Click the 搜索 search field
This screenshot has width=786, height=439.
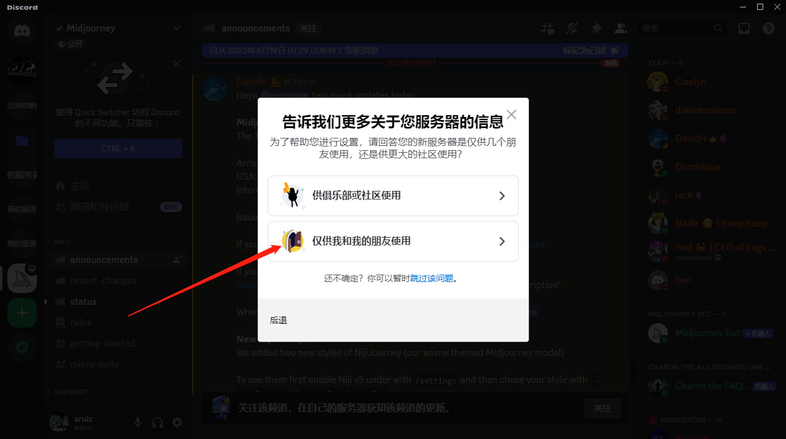click(x=683, y=28)
